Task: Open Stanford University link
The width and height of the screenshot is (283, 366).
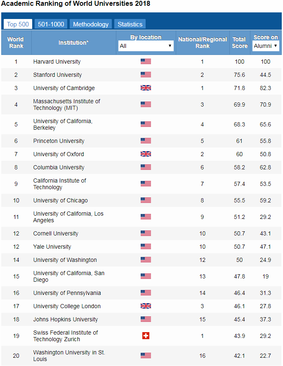Action: (58, 75)
